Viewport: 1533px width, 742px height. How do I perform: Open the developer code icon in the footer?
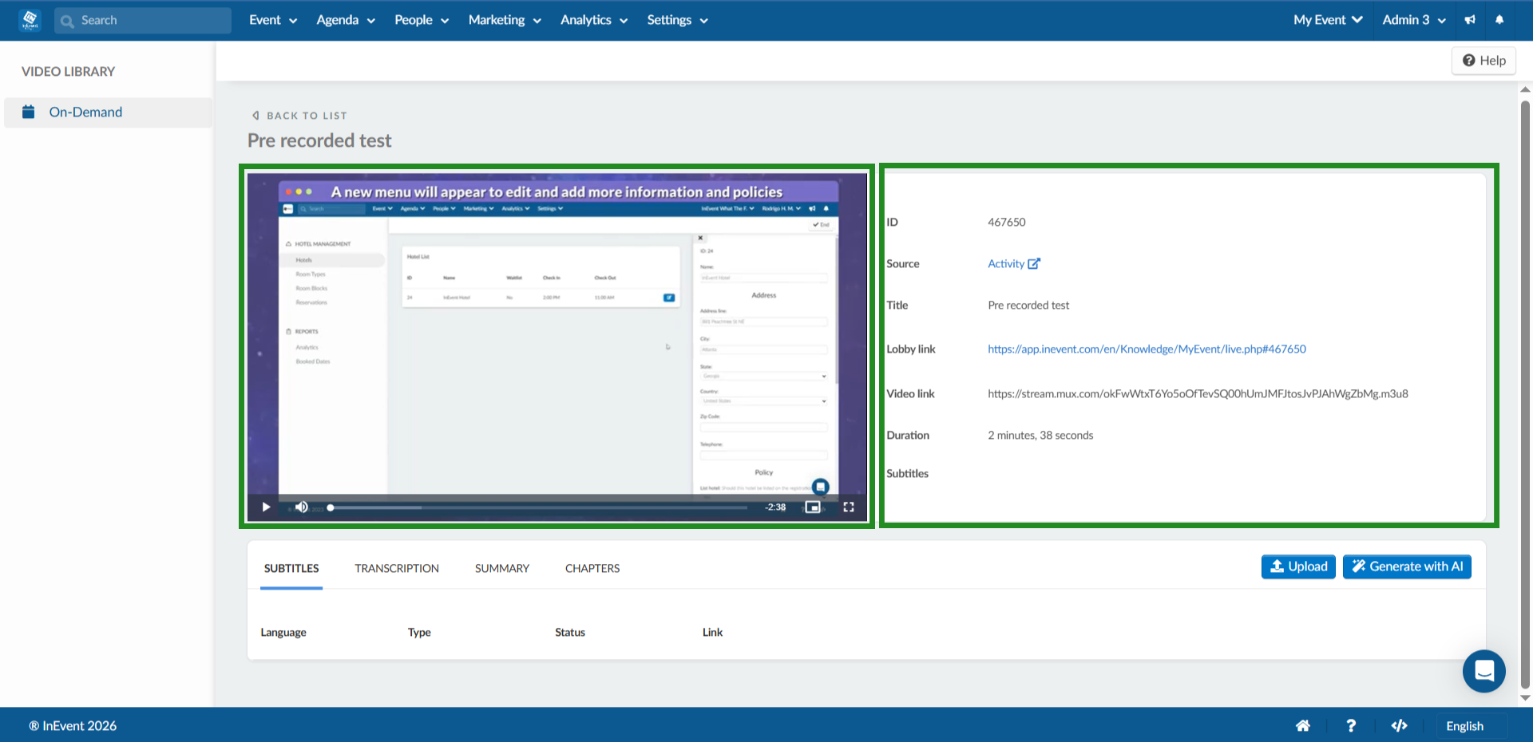1399,725
